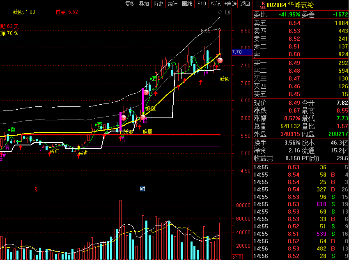Click the 前高: 5.52 indicator readout

(x=67, y=12)
